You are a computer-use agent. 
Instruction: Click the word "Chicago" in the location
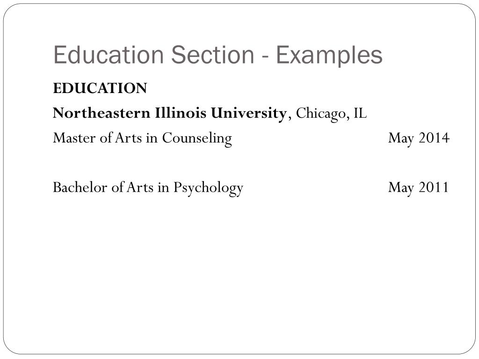[321, 114]
